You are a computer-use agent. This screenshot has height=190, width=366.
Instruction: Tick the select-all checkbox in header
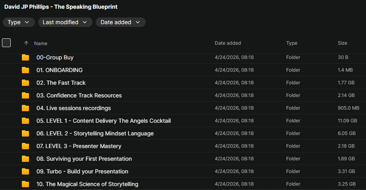pyautogui.click(x=6, y=43)
